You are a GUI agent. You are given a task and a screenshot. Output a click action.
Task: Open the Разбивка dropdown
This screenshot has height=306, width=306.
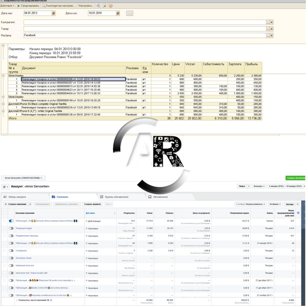tap(275, 204)
